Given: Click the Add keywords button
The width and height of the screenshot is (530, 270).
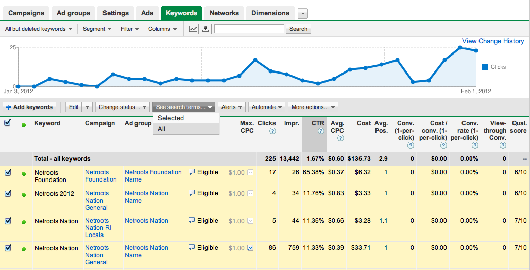Looking at the screenshot, I should [x=30, y=107].
